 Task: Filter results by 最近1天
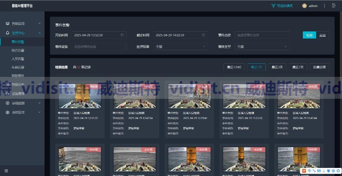pyautogui.click(x=257, y=67)
